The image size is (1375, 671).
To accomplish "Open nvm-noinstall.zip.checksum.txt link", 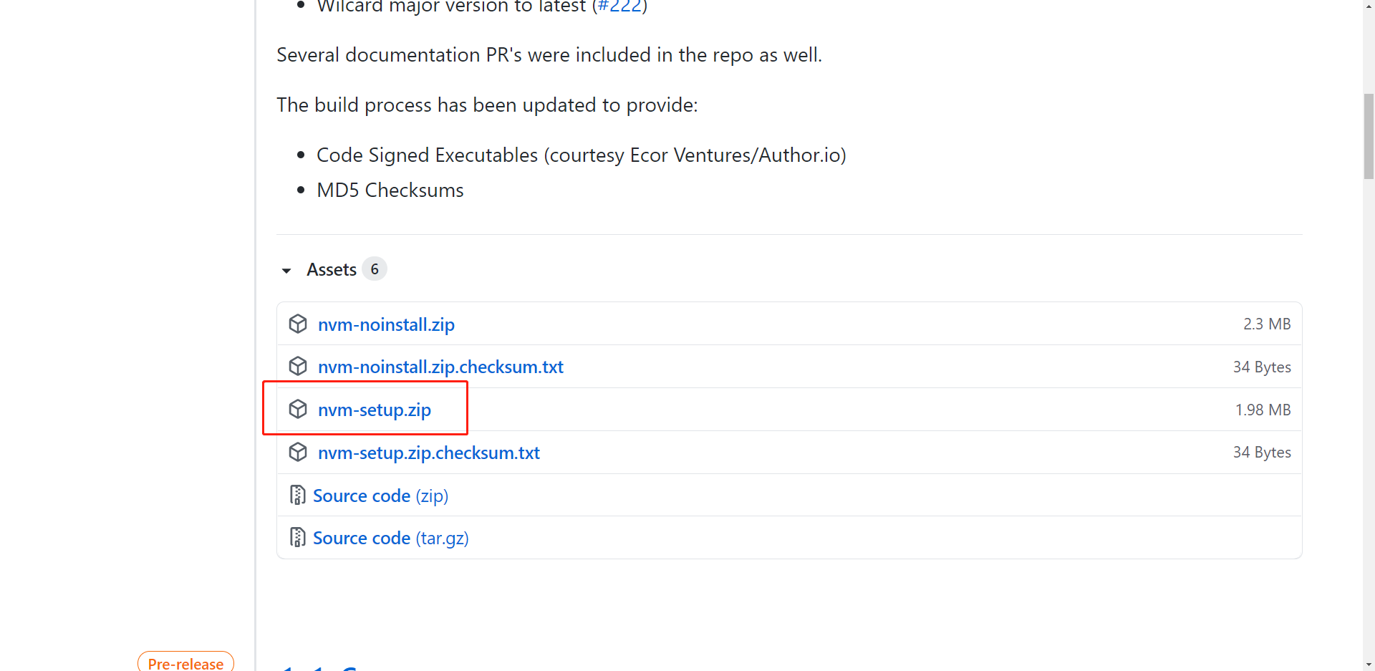I will 440,367.
